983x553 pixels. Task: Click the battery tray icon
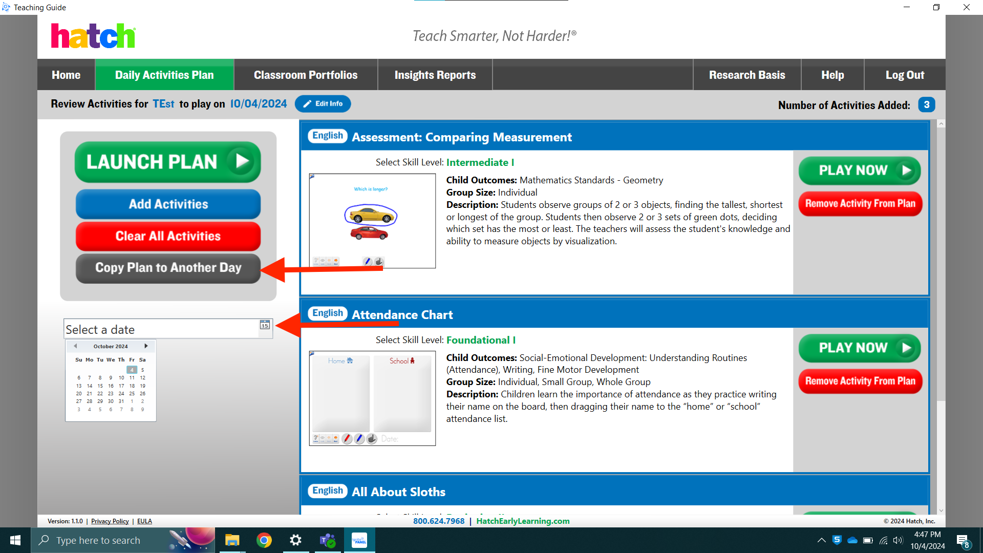point(868,540)
